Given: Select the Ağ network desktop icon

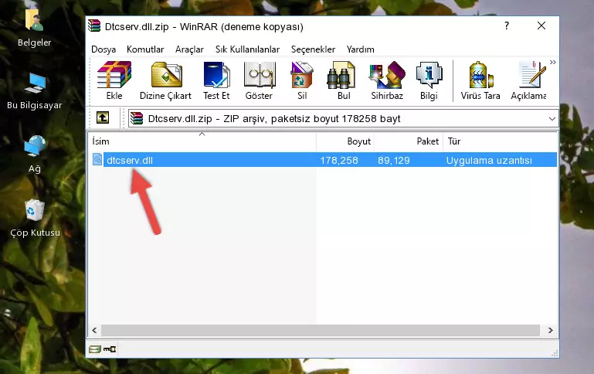Looking at the screenshot, I should click(x=35, y=154).
